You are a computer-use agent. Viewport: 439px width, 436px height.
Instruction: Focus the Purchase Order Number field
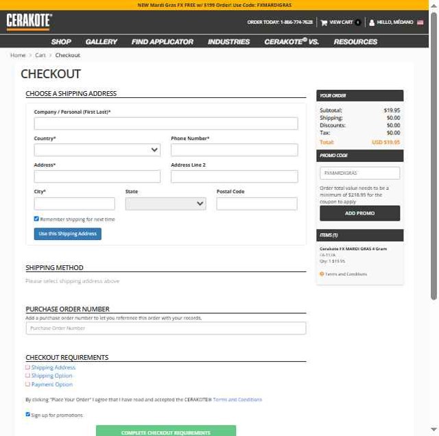point(166,328)
